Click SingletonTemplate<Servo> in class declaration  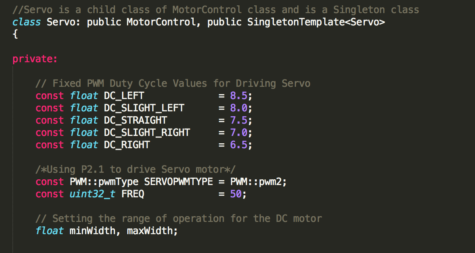(x=316, y=22)
